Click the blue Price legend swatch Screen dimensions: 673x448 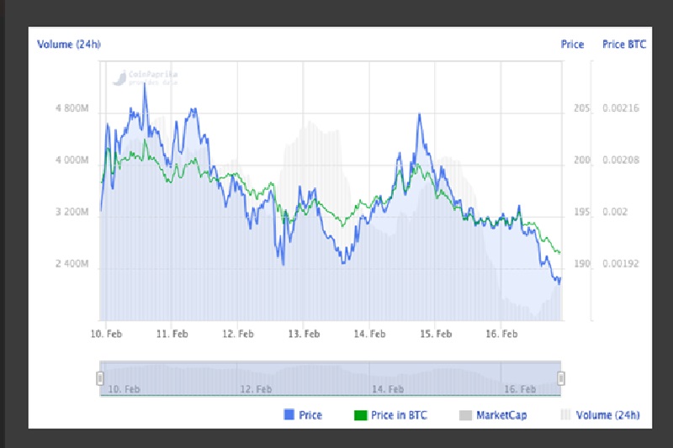289,415
